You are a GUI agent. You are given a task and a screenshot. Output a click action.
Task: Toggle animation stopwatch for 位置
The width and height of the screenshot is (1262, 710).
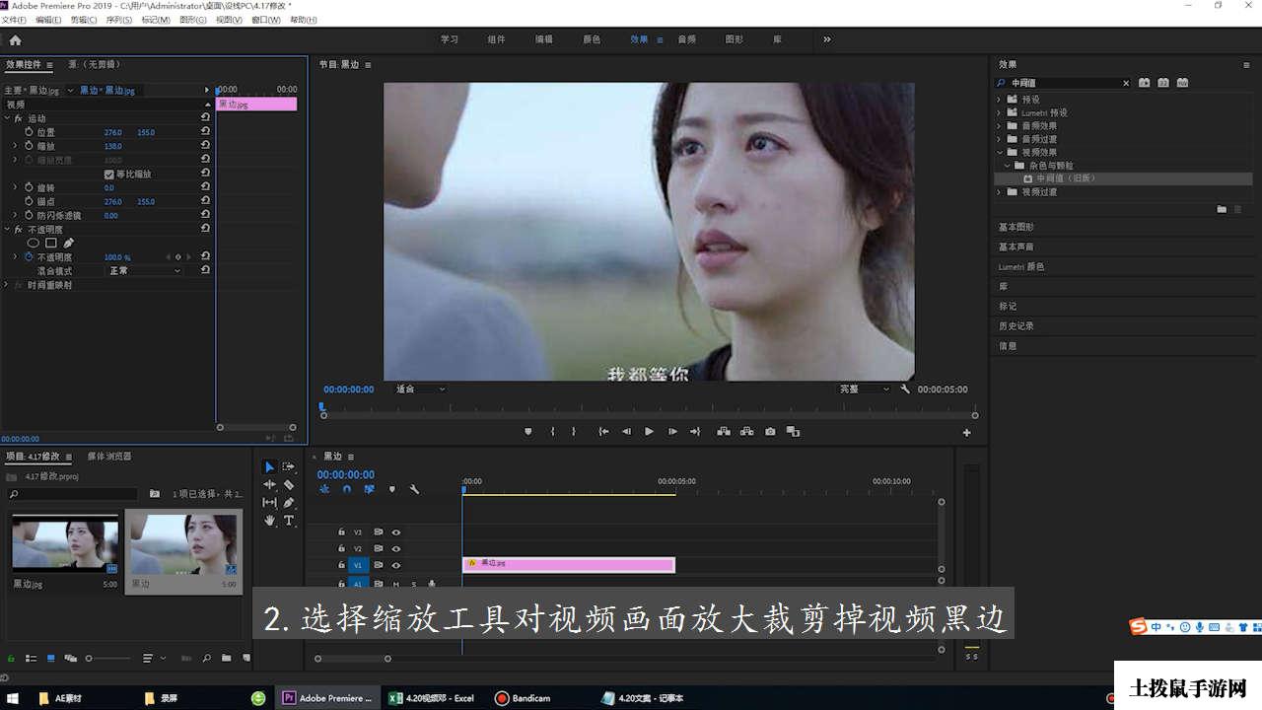click(x=29, y=131)
